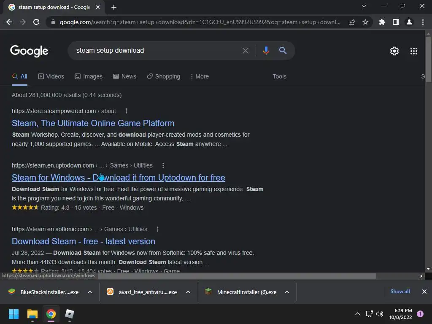Click the steam.en.softonic.com URL breadcrumb
This screenshot has height=324, width=432.
click(79, 229)
